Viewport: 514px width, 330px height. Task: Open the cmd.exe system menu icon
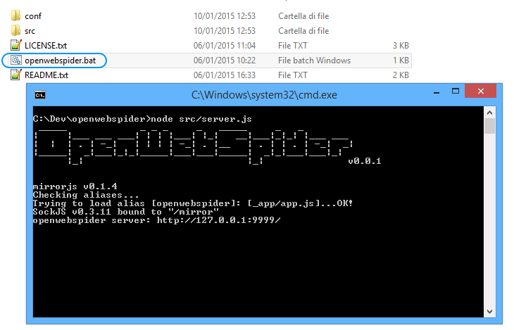pos(41,95)
